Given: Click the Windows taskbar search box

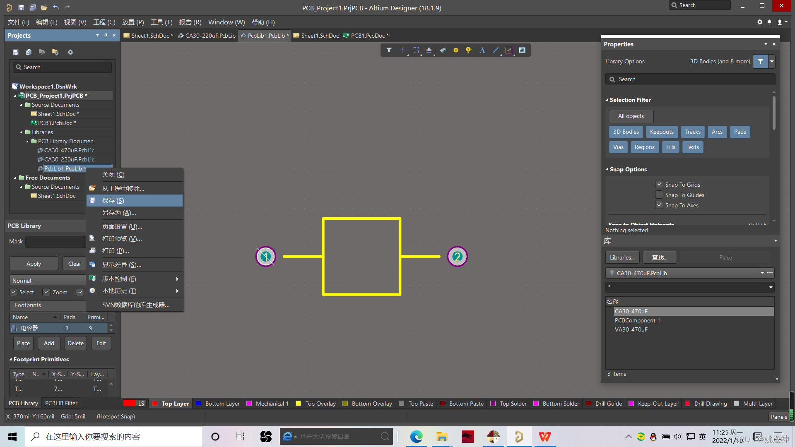Looking at the screenshot, I should [114, 437].
